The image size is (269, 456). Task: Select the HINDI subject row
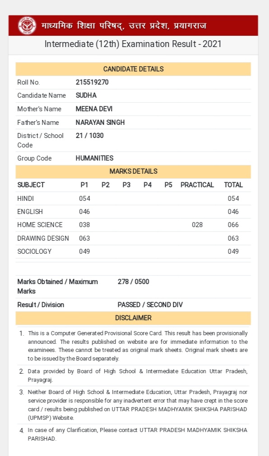click(133, 198)
